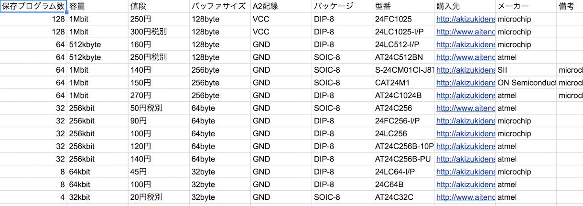Open the aitendo link for AT24C512BN
The height and width of the screenshot is (206, 583).
click(x=465, y=57)
